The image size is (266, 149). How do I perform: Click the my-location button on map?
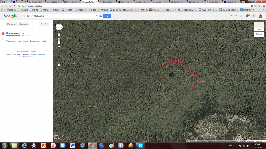[59, 35]
